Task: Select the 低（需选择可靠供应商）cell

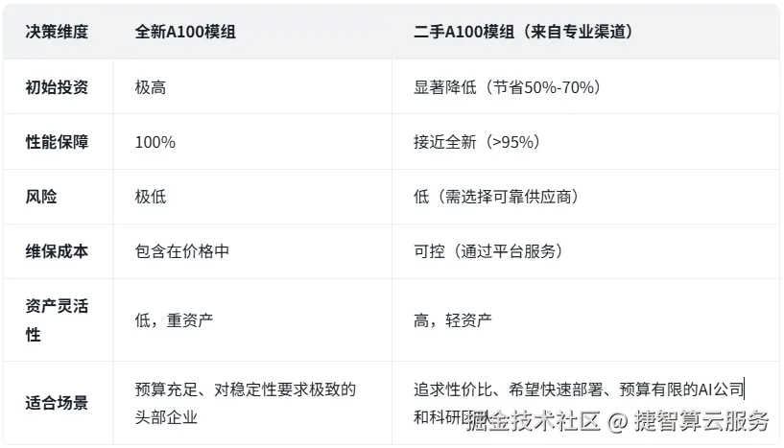Action: pos(495,197)
